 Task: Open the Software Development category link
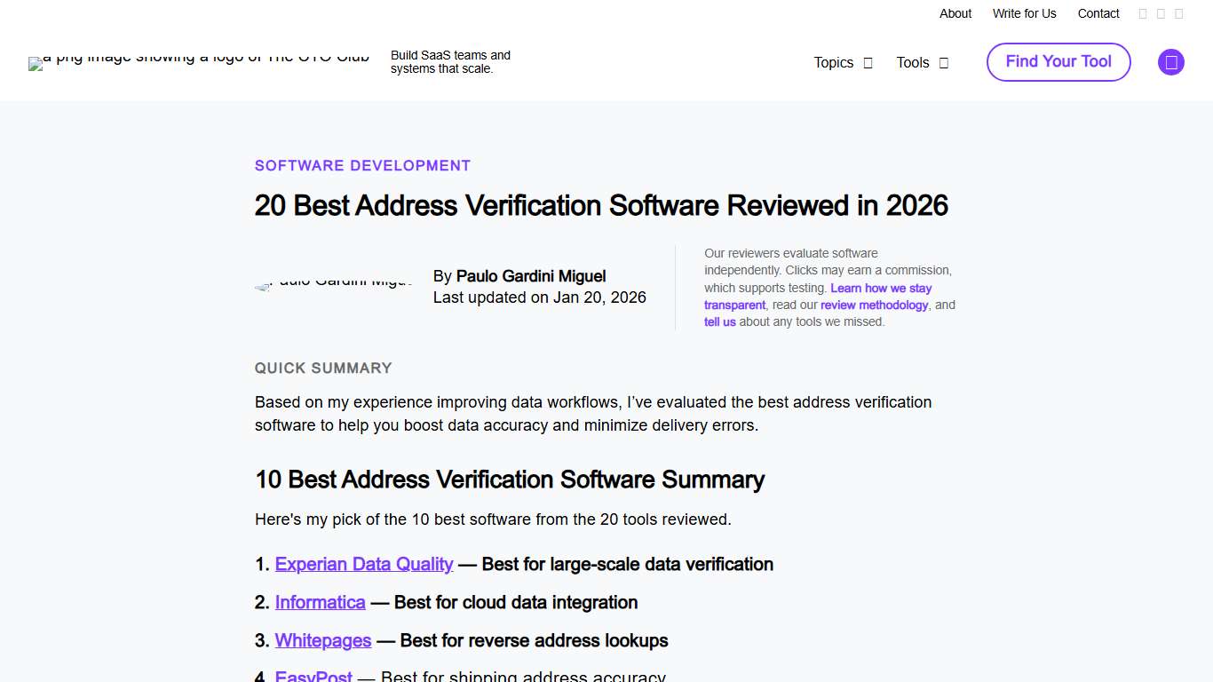362,165
